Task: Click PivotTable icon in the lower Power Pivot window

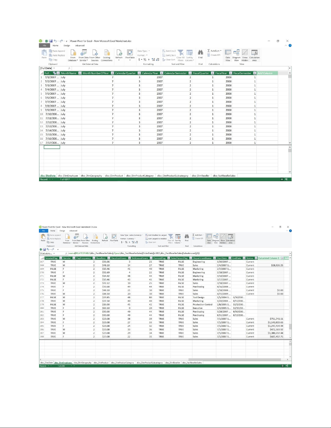Action: point(114,237)
